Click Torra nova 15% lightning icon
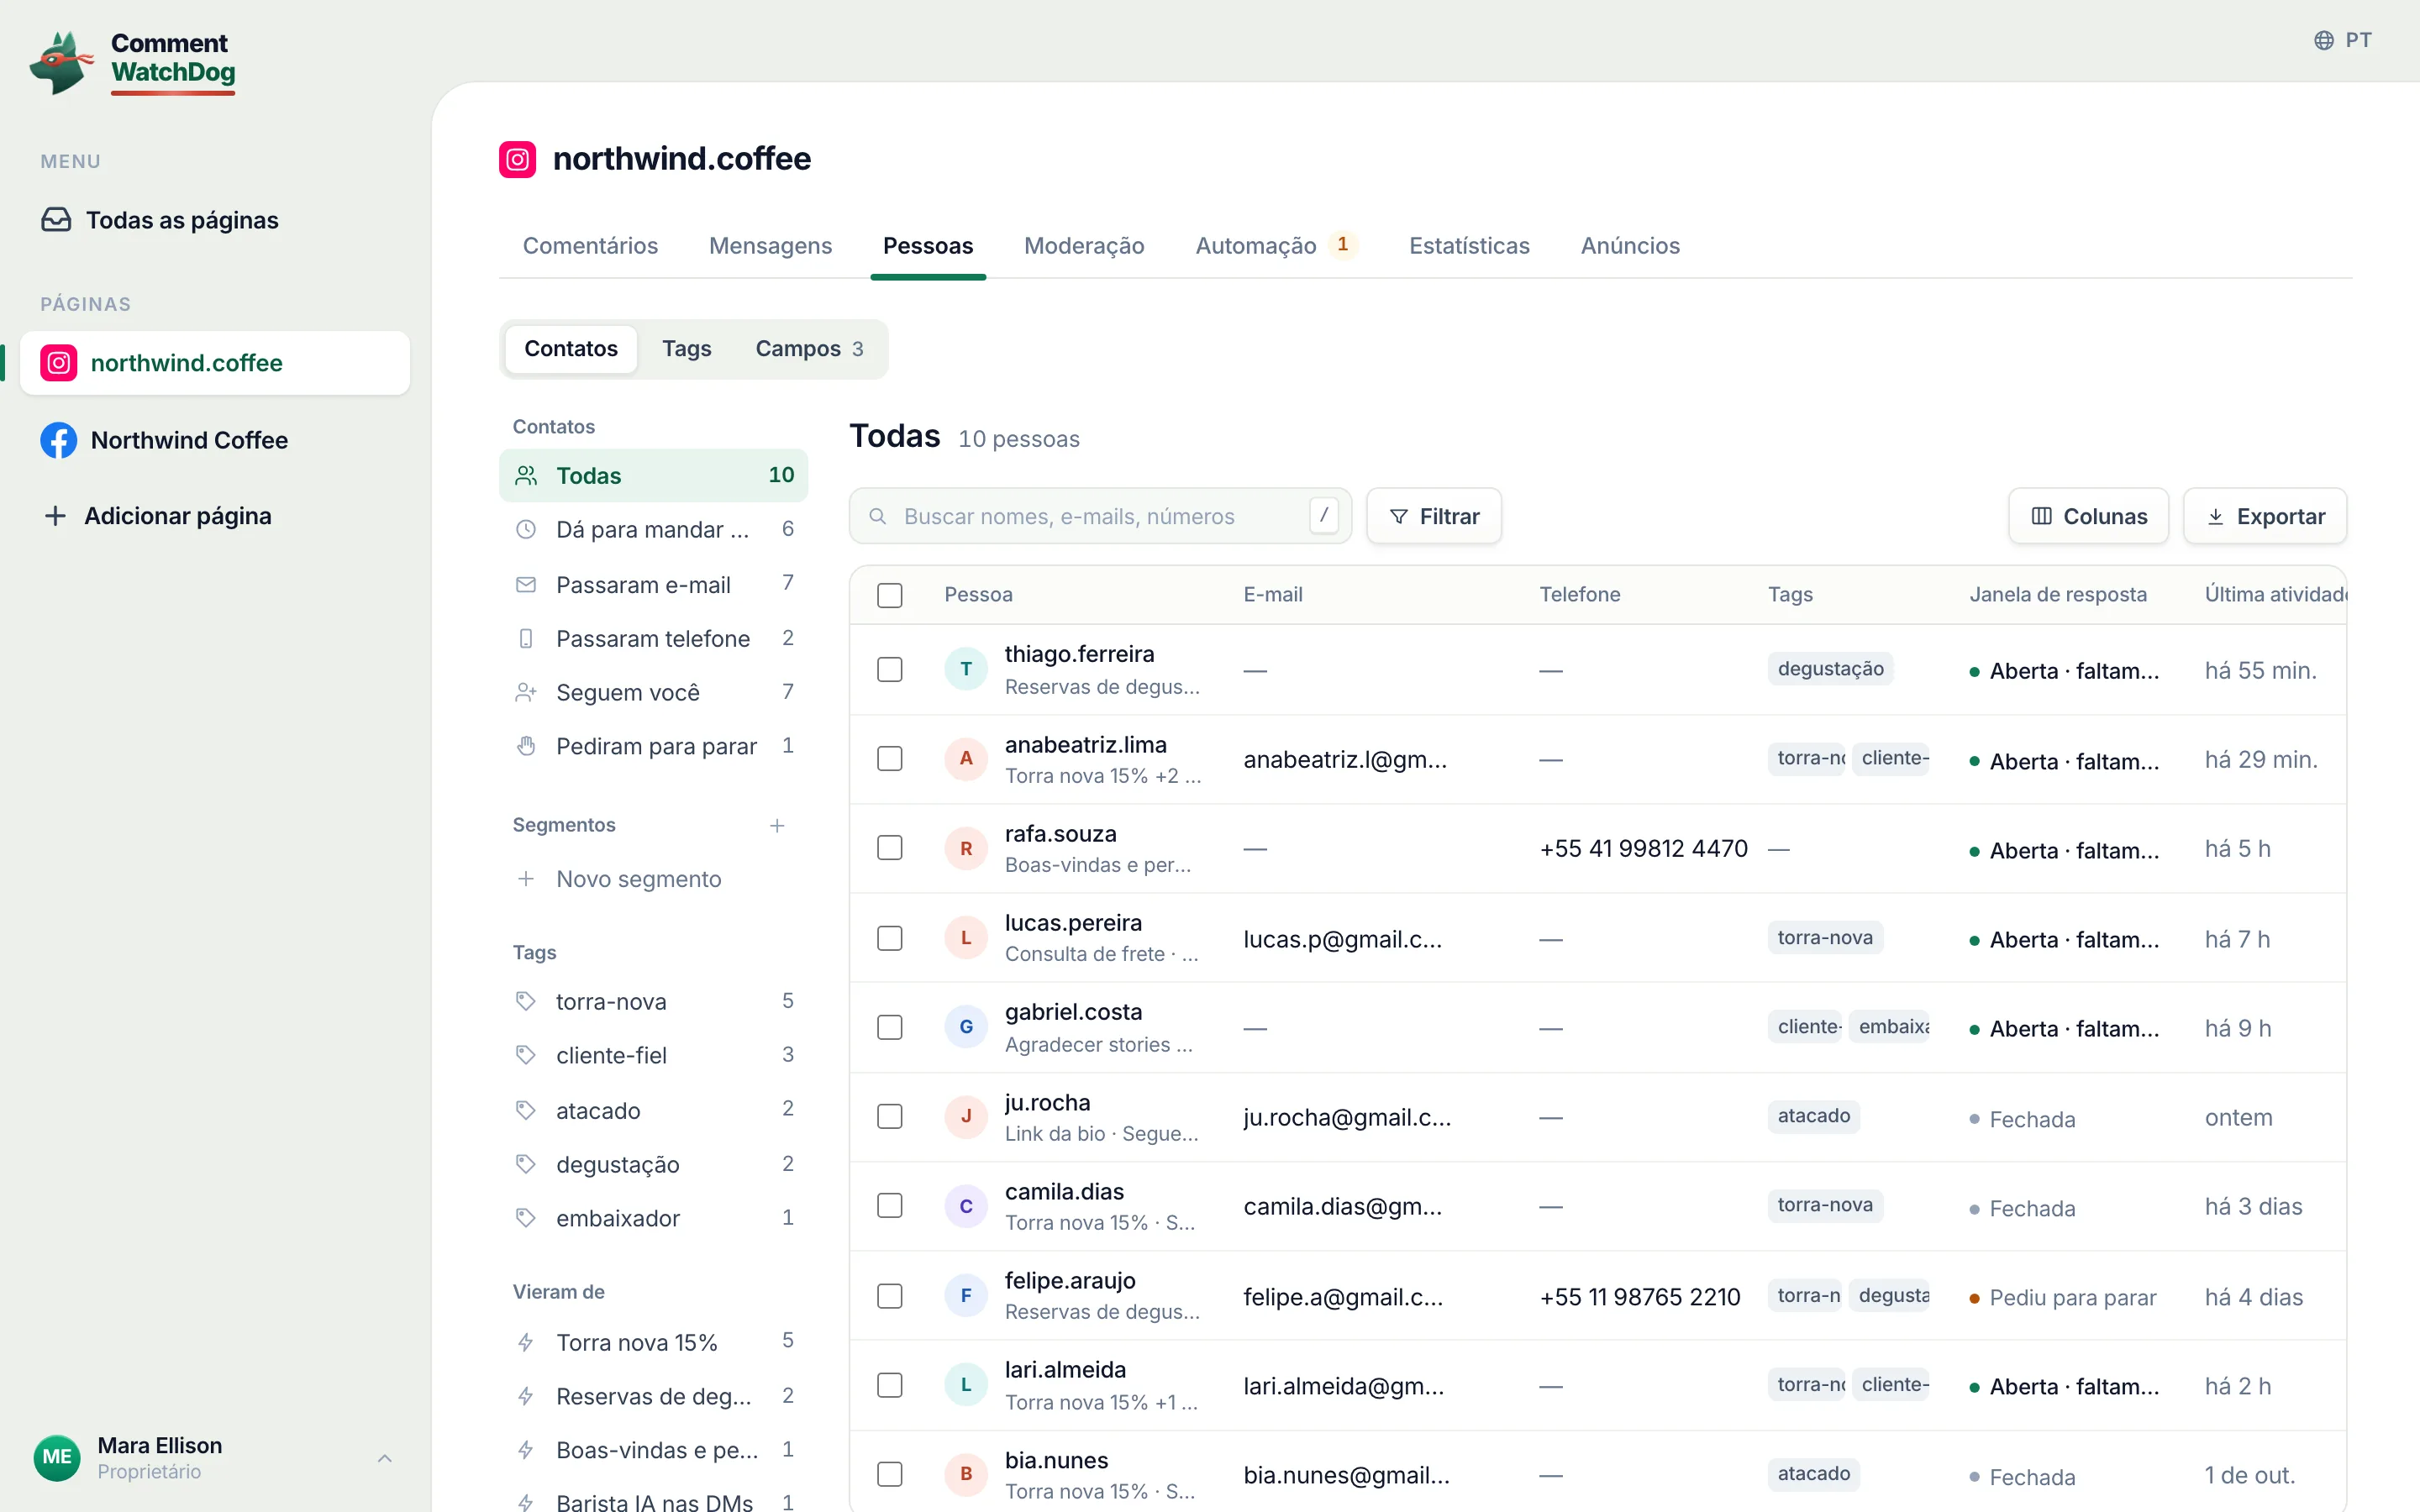Image resolution: width=2420 pixels, height=1512 pixels. point(526,1342)
